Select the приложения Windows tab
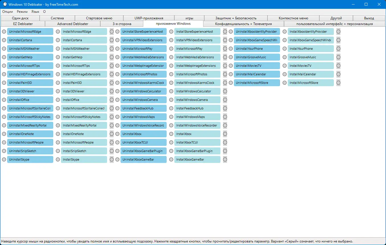 pos(173,24)
